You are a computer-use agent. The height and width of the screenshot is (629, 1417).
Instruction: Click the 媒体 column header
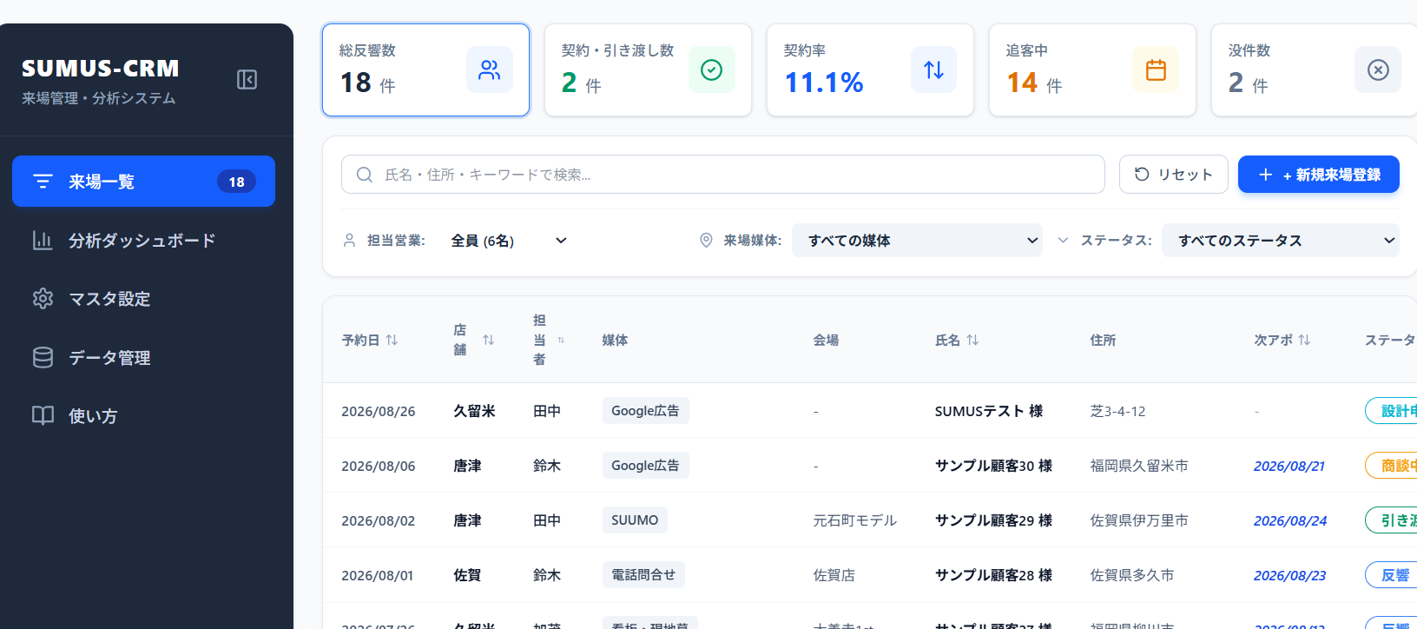[615, 340]
